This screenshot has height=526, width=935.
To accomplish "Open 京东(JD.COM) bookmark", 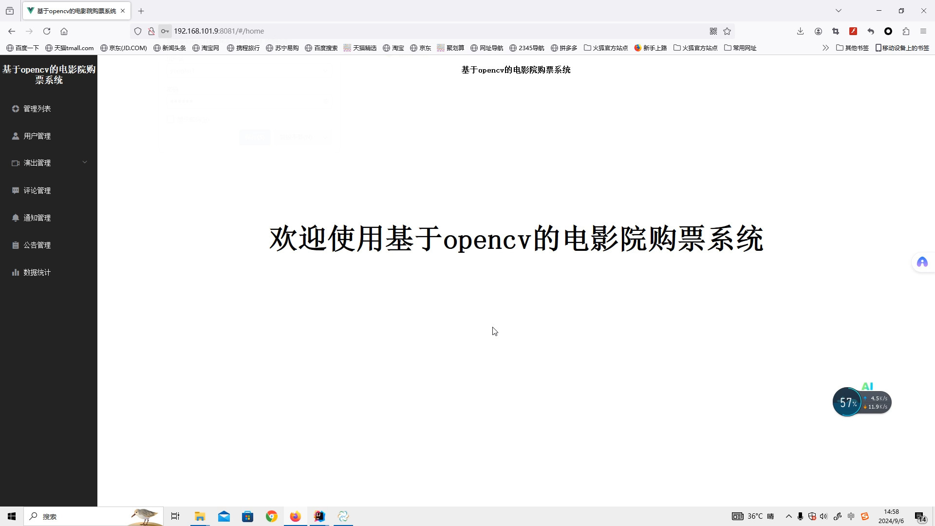I will [x=124, y=48].
